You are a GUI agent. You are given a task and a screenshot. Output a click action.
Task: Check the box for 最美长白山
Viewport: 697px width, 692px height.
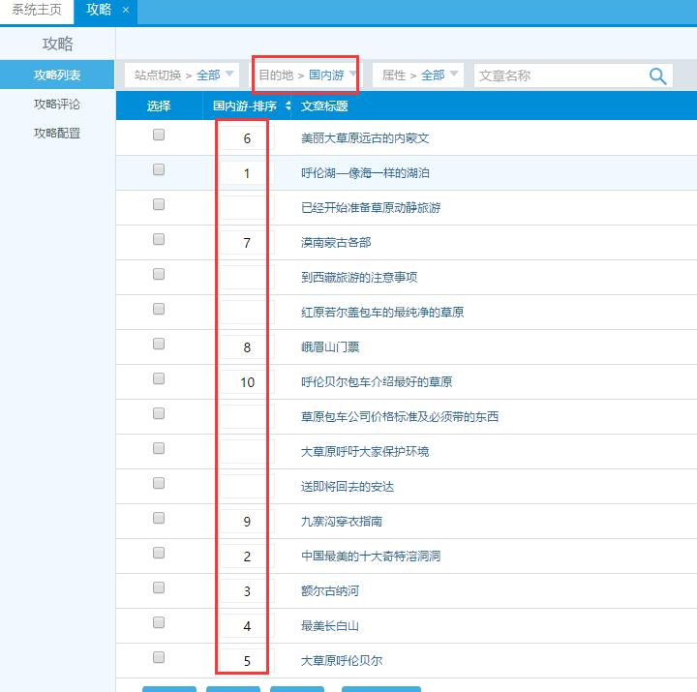tap(159, 622)
